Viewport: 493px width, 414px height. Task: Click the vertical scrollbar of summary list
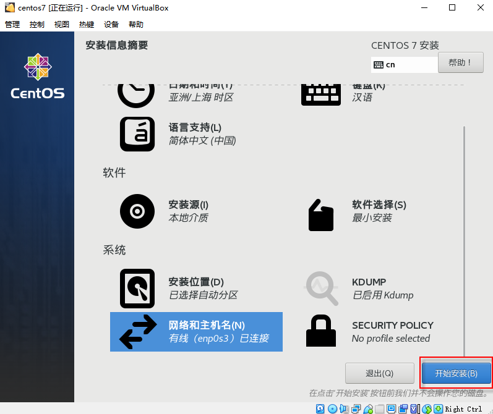(464, 241)
